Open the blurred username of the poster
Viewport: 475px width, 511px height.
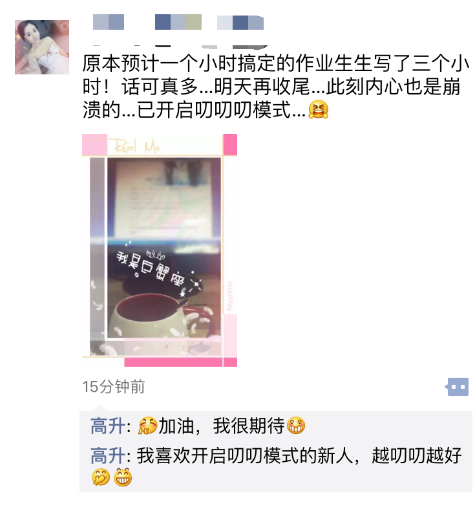tap(178, 22)
